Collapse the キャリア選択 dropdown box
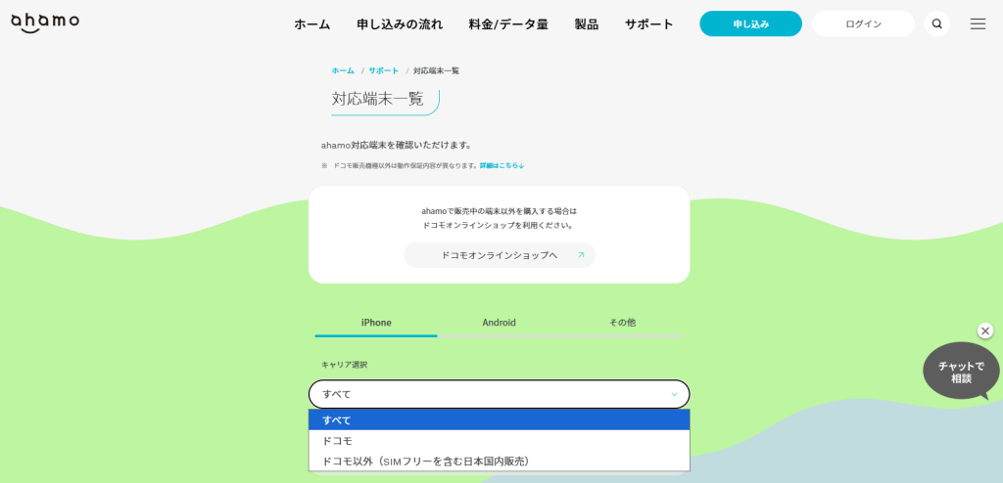Screen dimensions: 1003x483 499,394
